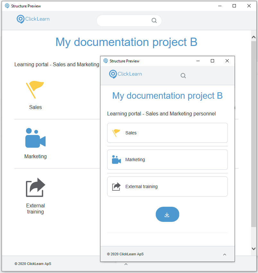Click the Sales label in the back window
Screen dimensions: 258x273
35,107
